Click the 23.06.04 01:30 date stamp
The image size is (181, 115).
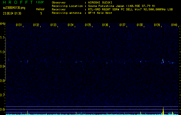point(13,13)
